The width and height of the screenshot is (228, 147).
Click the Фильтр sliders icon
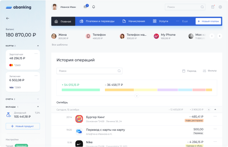[204, 71]
